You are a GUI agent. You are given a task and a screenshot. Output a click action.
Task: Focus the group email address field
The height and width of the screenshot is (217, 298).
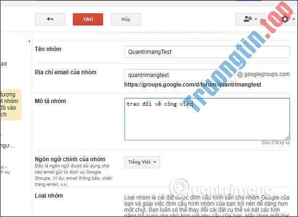tap(180, 75)
